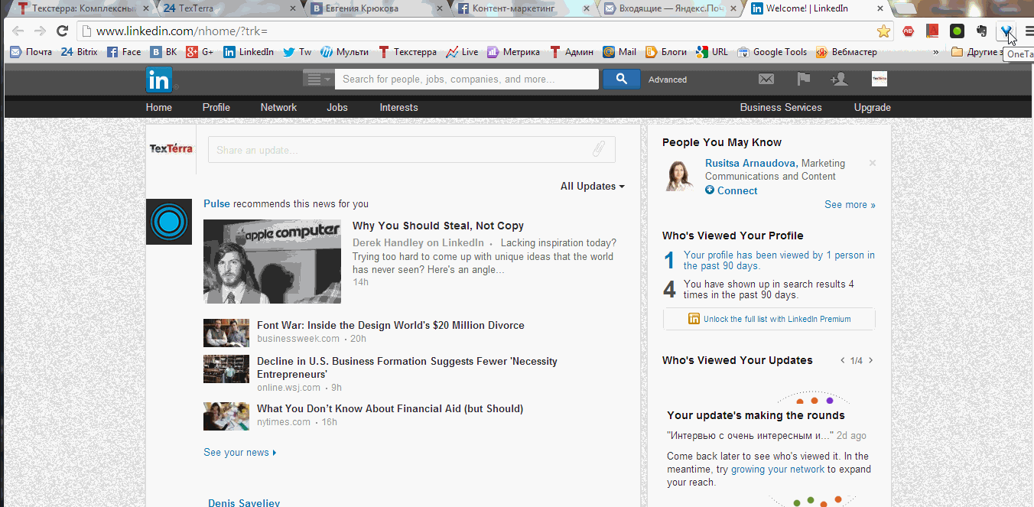1034x507 pixels.
Task: Expand the See your news arrow link
Action: (240, 452)
